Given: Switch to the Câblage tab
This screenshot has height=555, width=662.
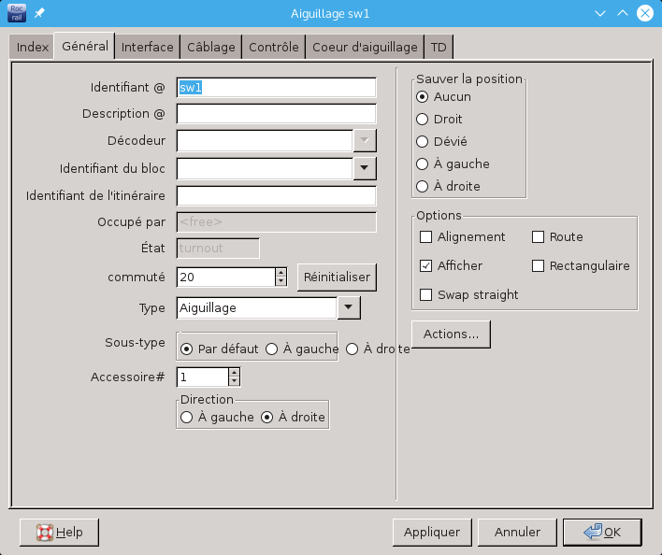Looking at the screenshot, I should pos(211,47).
